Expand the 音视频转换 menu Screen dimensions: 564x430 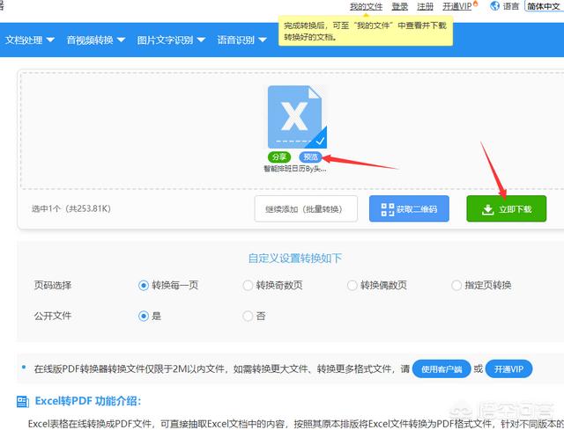click(96, 40)
